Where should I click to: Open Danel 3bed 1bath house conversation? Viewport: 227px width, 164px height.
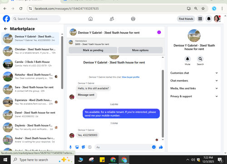tap(30, 114)
